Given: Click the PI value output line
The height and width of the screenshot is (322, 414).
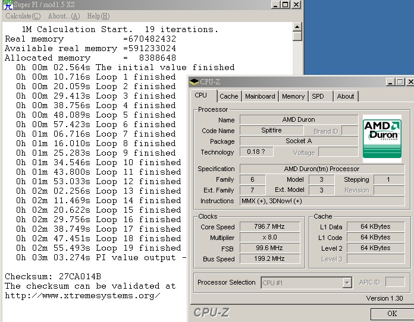Looking at the screenshot, I should click(101, 257).
